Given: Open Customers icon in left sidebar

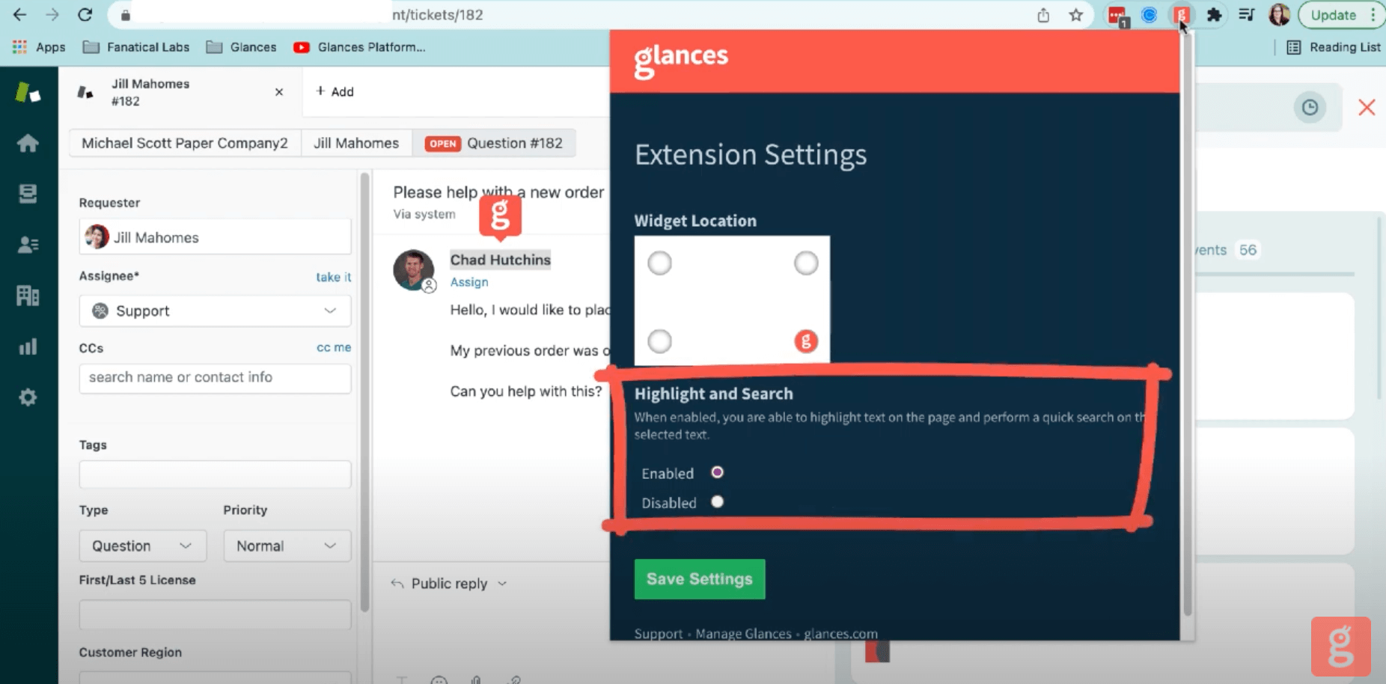Looking at the screenshot, I should point(28,245).
